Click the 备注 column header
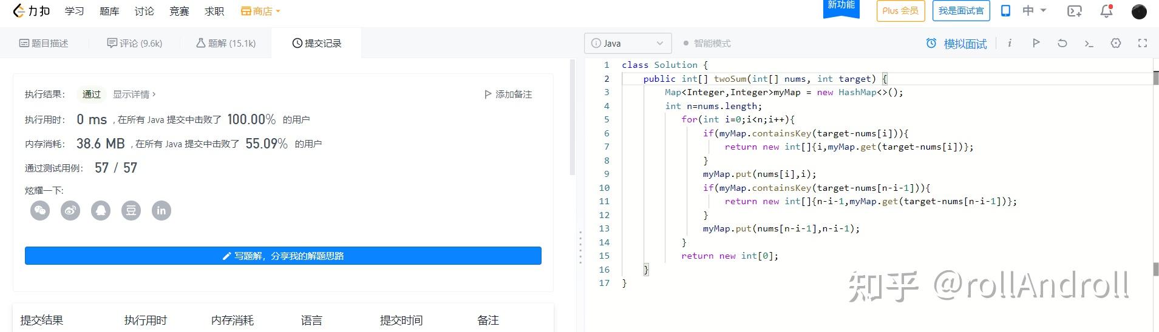This screenshot has height=332, width=1159. pos(488,320)
